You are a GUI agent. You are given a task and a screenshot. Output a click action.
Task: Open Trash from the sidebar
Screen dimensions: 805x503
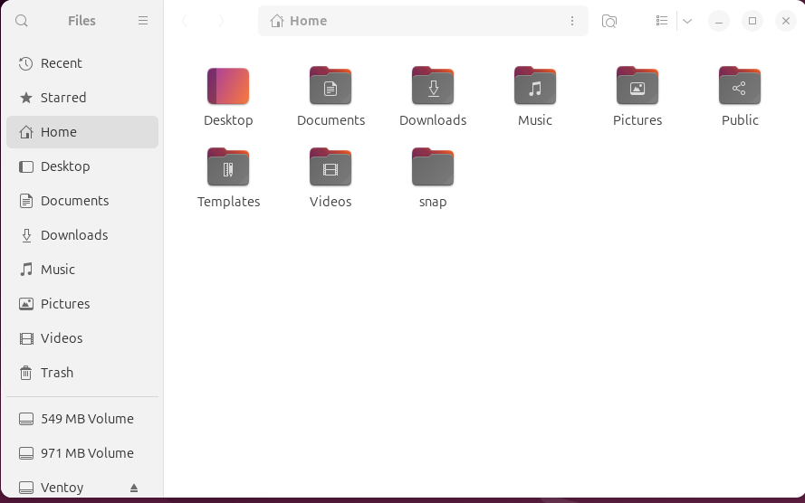pos(57,373)
